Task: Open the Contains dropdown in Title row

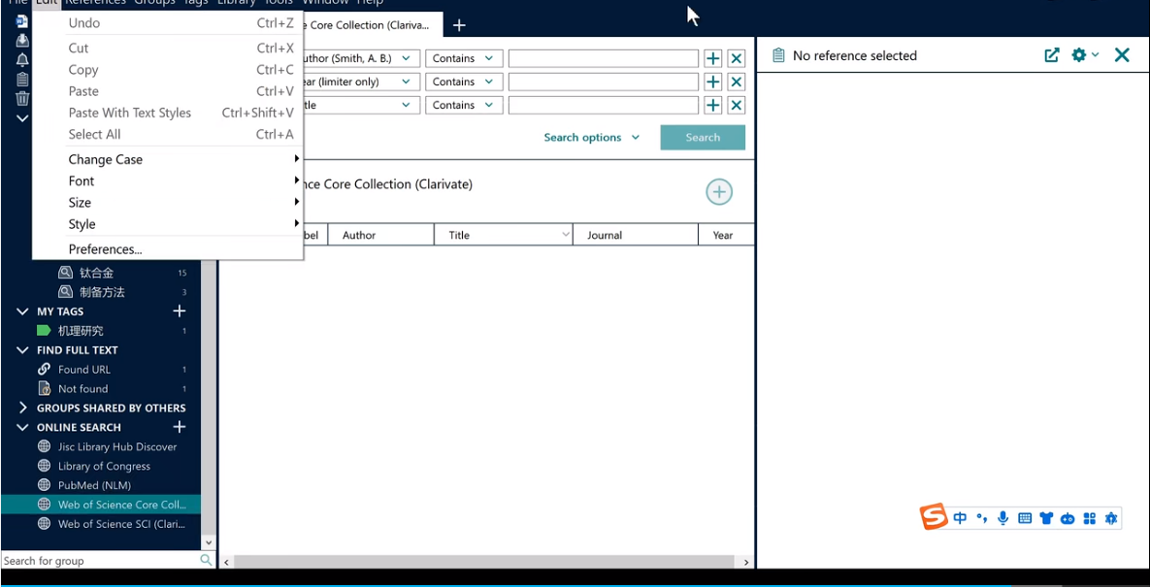Action: coord(464,106)
